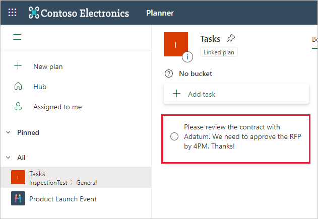This screenshot has height=219, width=318.
Task: Collapse the All plans section
Action: click(8, 158)
